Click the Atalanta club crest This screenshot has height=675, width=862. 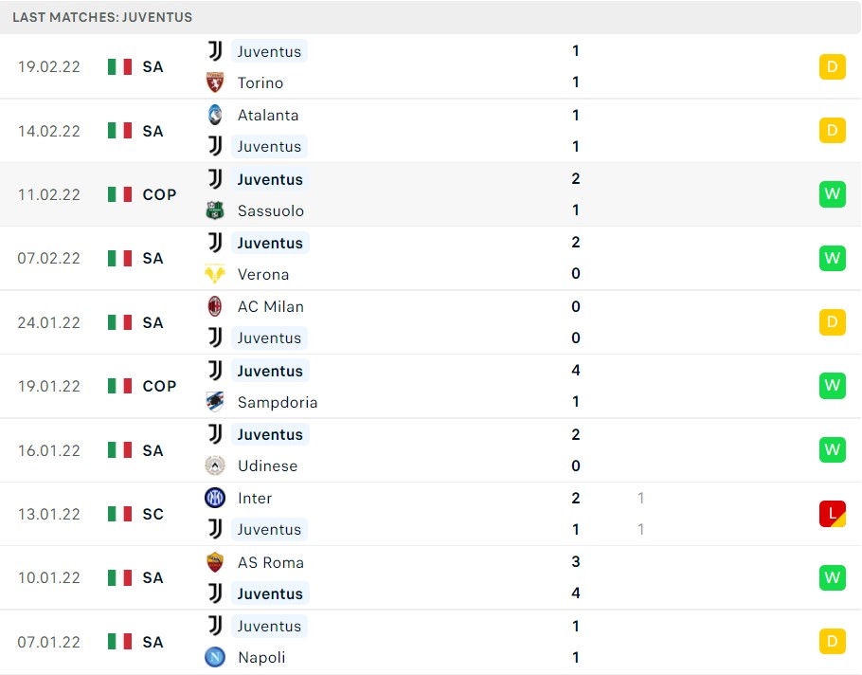point(214,115)
